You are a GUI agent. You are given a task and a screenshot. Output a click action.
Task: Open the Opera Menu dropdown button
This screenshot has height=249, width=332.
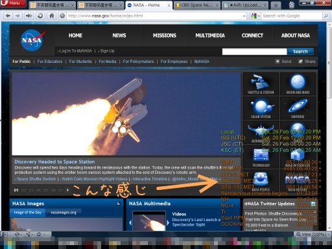click(14, 3)
